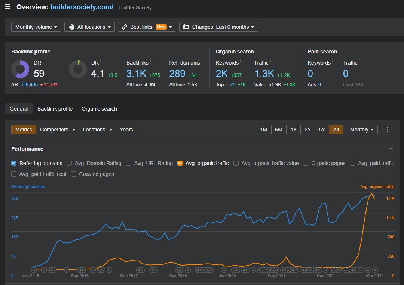Viewport: 404px width, 285px height.
Task: Click the 2K organic keywords value
Action: pos(222,74)
